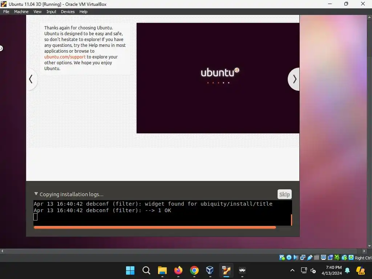The height and width of the screenshot is (279, 372).
Task: Open the recording status icon
Action: [x=330, y=258]
